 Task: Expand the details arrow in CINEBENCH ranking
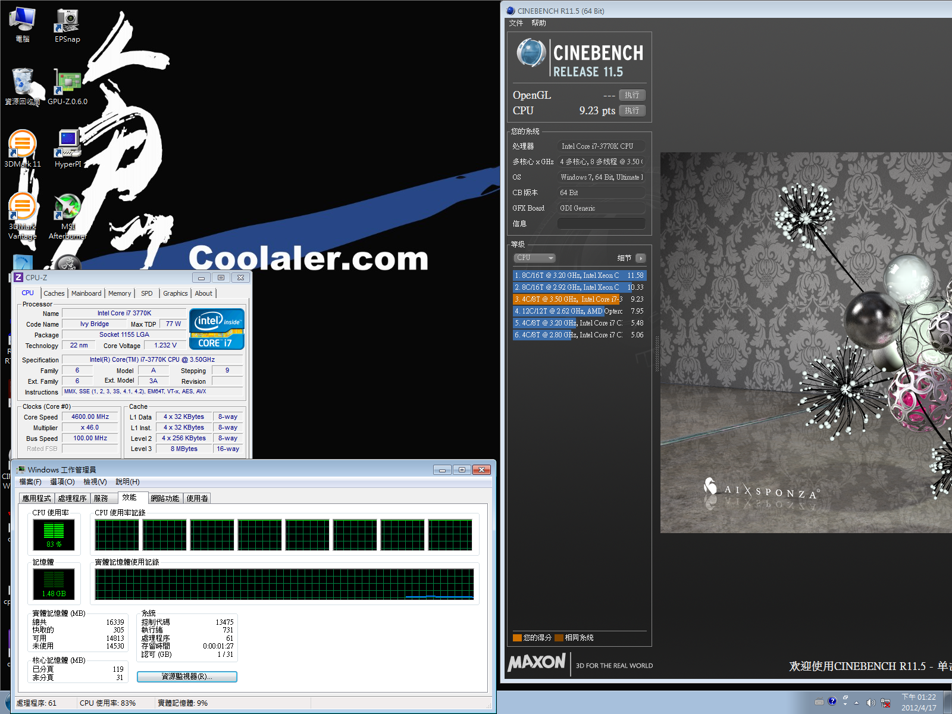coord(640,258)
